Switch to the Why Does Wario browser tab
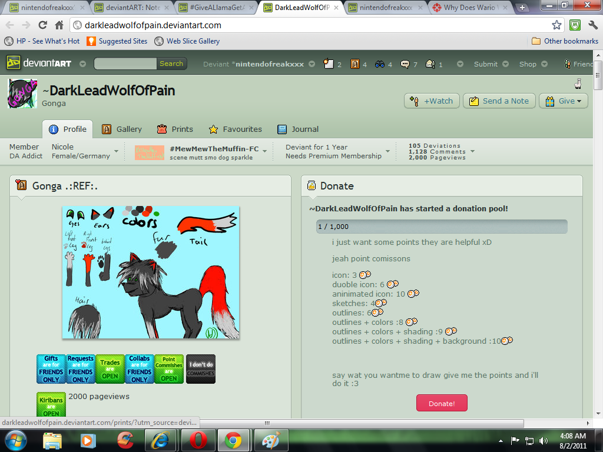 coord(470,7)
